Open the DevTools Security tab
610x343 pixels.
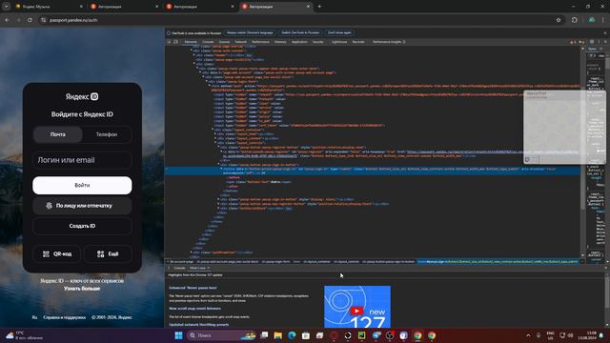[x=317, y=42]
